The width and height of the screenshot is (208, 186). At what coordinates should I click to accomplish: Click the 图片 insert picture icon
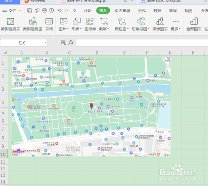[64, 22]
